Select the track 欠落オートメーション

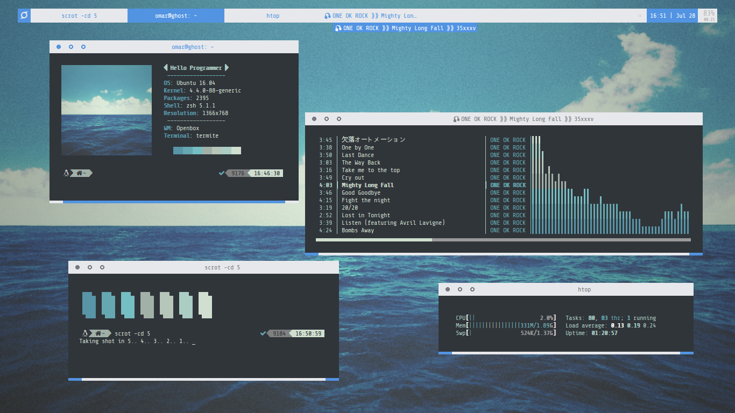pos(373,140)
